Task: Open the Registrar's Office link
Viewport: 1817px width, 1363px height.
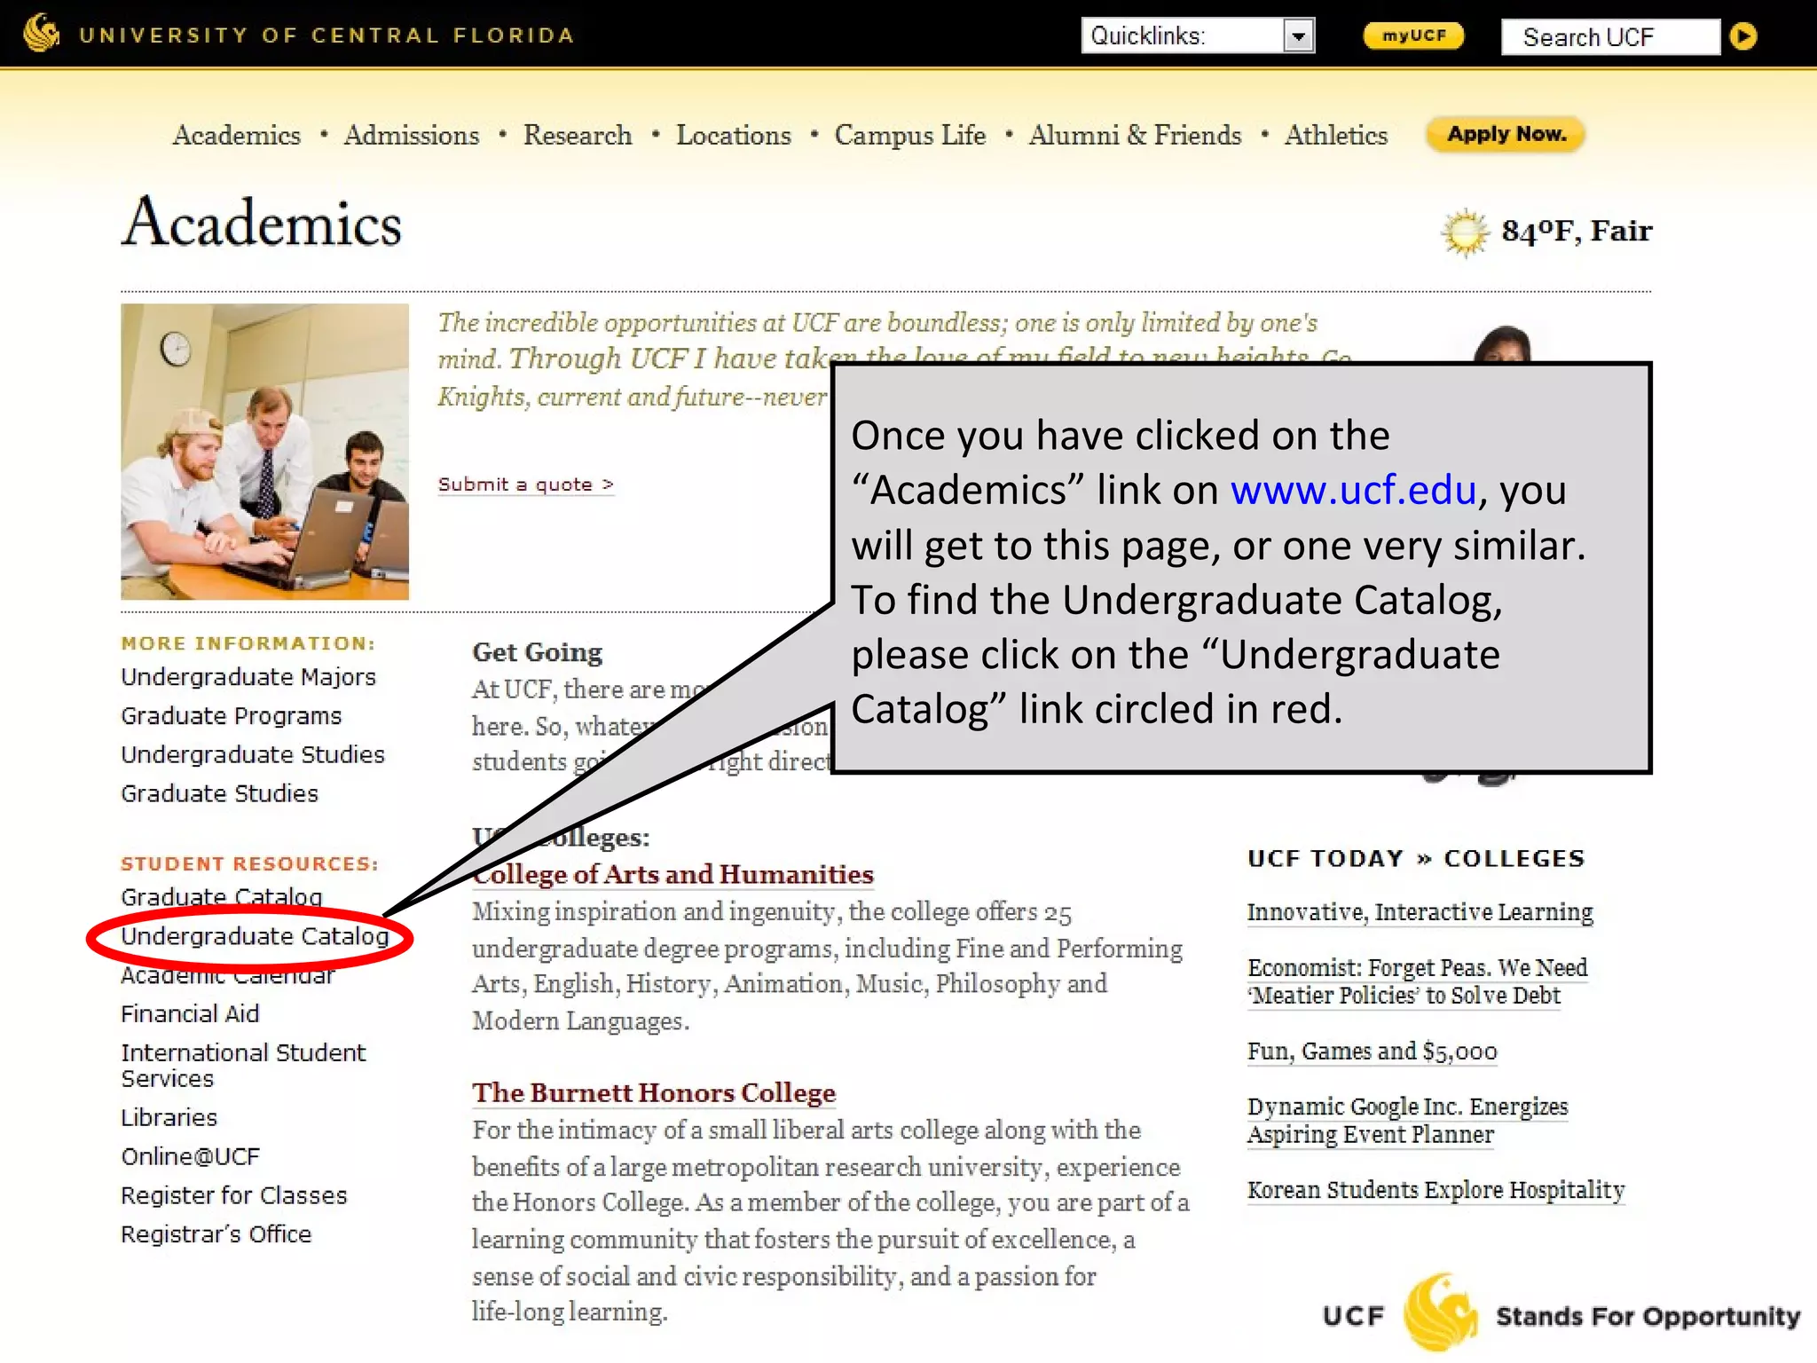Action: point(216,1234)
